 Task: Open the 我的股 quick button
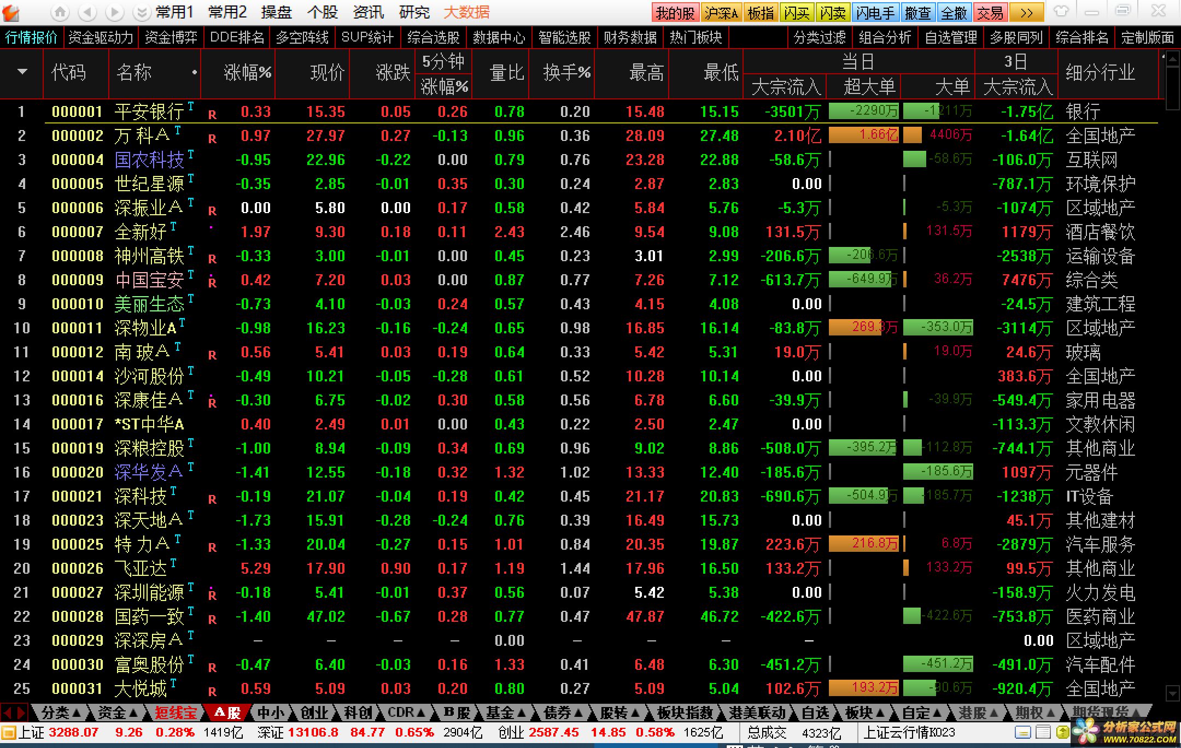point(675,12)
